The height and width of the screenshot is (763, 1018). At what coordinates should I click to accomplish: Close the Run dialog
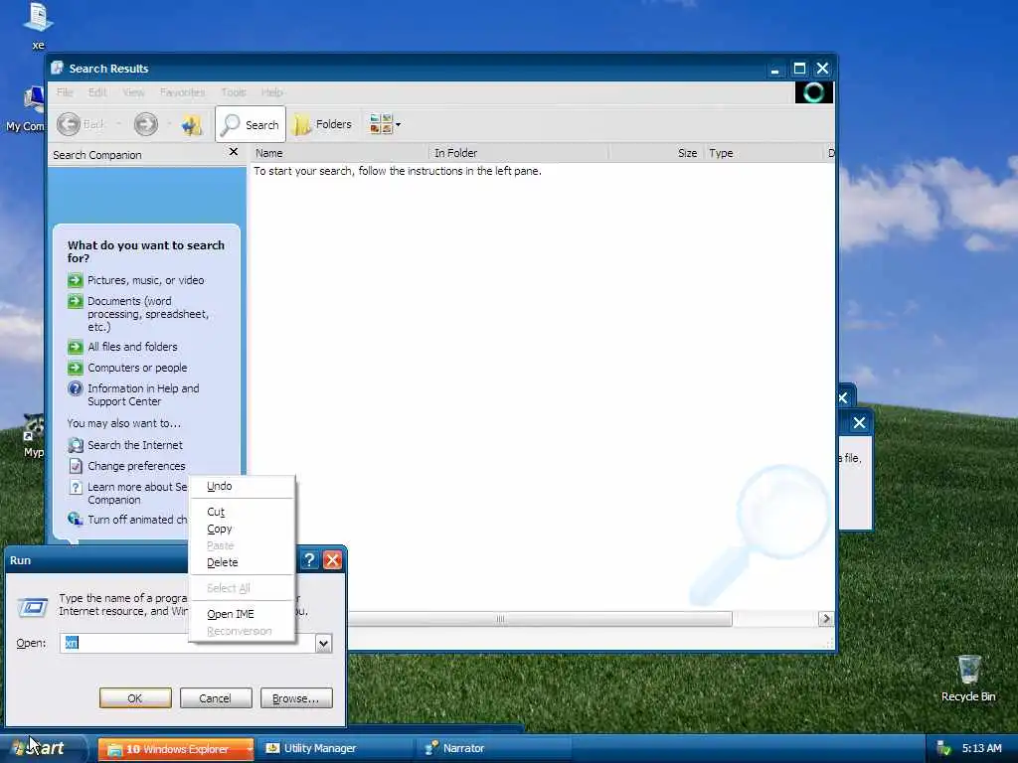332,560
